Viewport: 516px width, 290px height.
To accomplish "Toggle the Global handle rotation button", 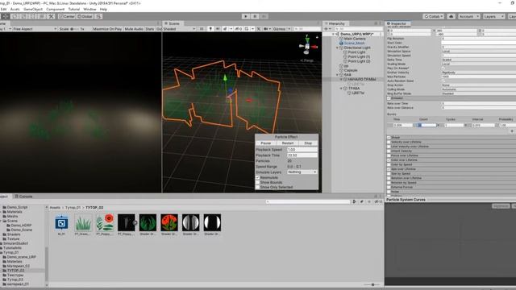I will point(85,16).
